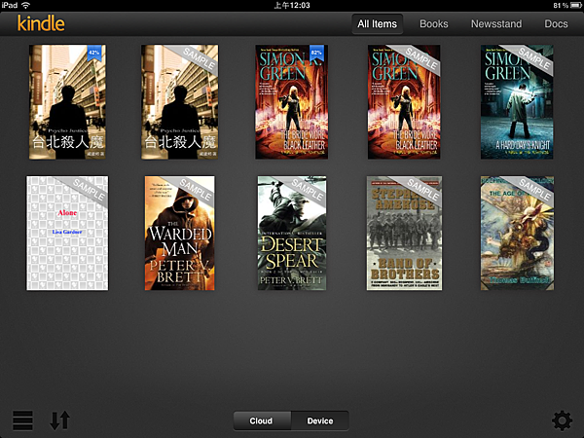Image resolution: width=584 pixels, height=438 pixels.
Task: Tap the sort arrows icon
Action: point(60,420)
